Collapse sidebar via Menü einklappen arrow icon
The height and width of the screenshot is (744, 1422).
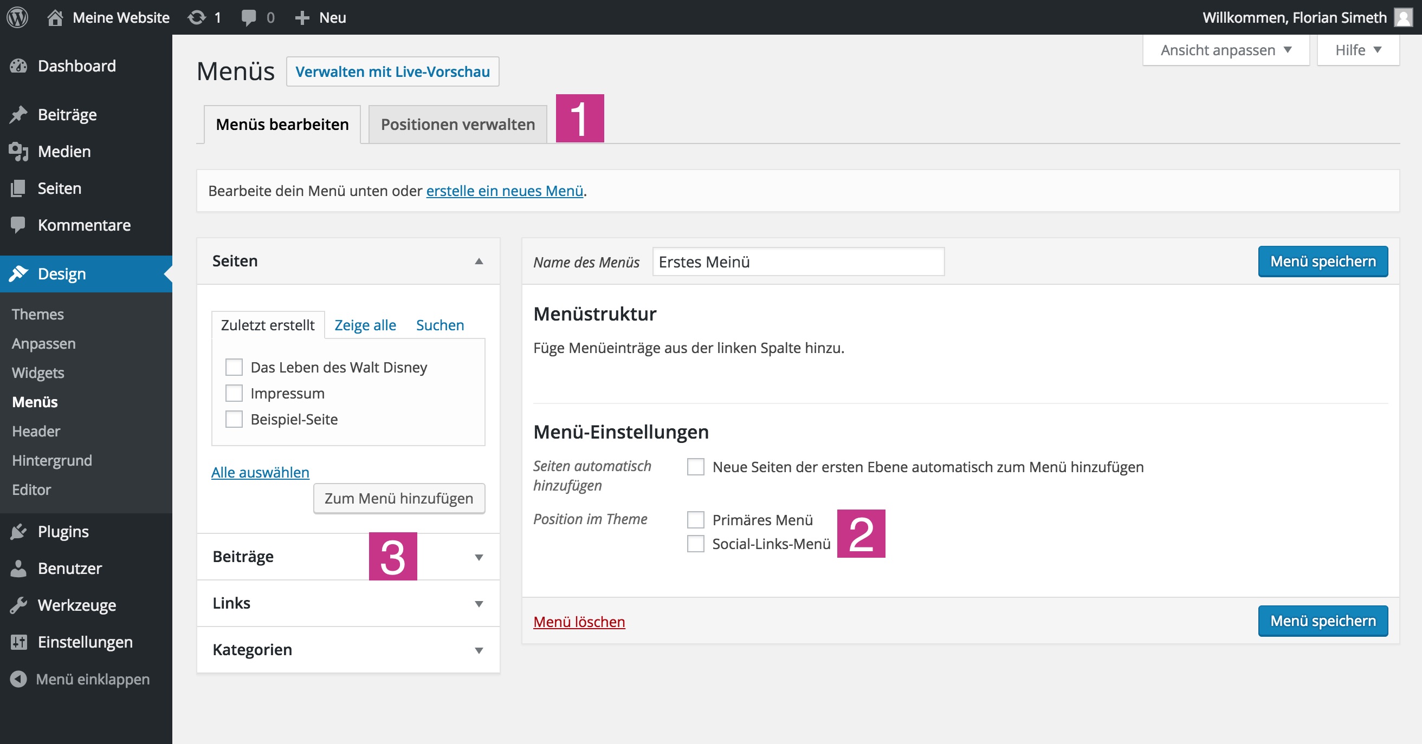pos(18,680)
